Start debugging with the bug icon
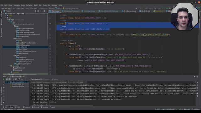201x113 pixels. [167, 8]
